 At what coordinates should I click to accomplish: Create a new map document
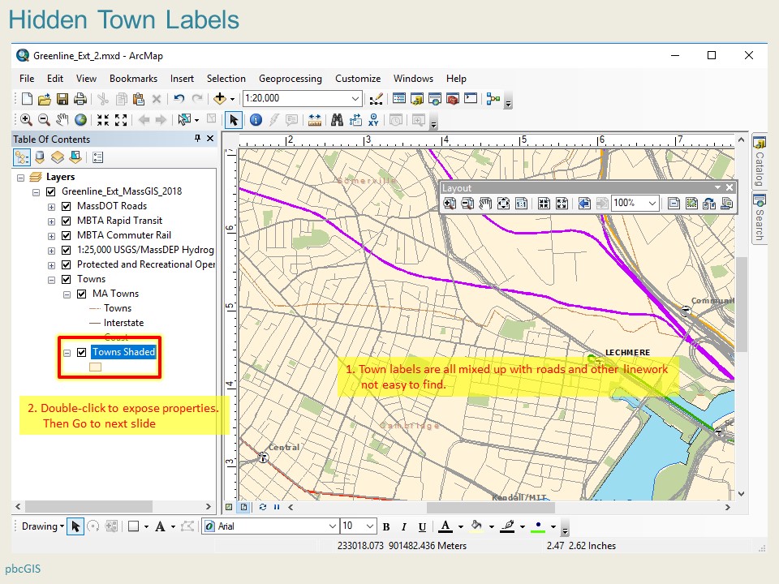28,99
